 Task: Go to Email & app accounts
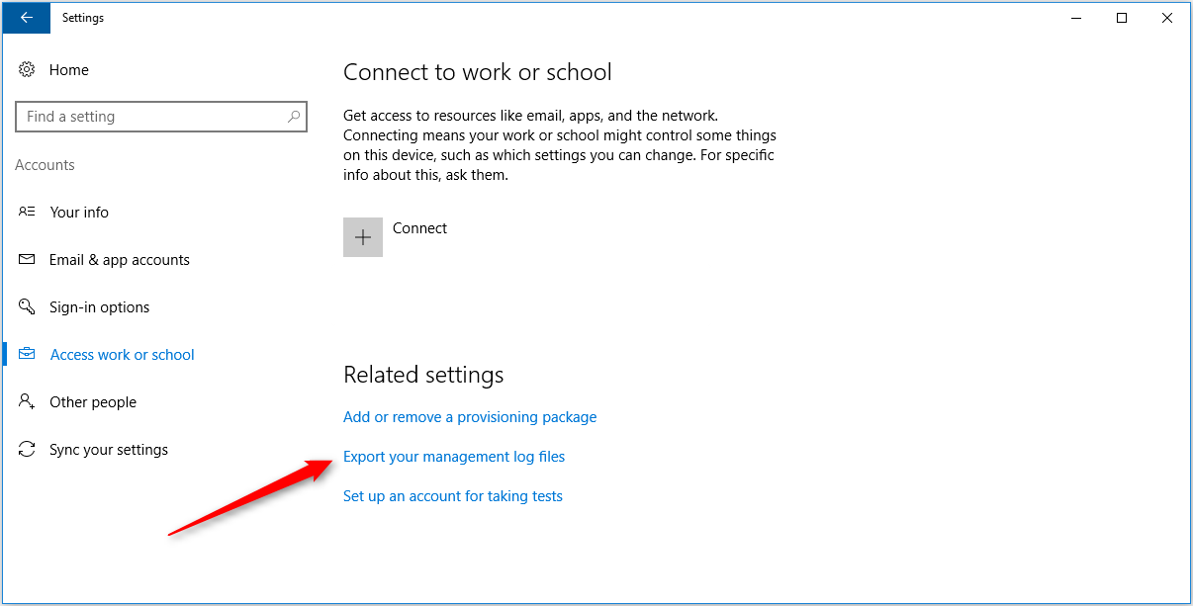click(120, 260)
